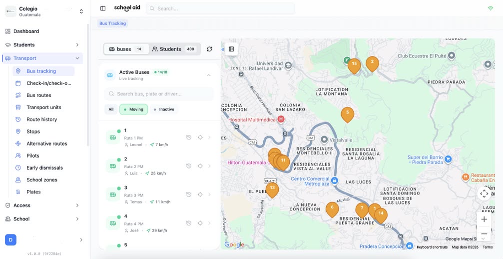Screen dimensions: 503x259
Task: Switch to the buses tab
Action: pyautogui.click(x=126, y=49)
